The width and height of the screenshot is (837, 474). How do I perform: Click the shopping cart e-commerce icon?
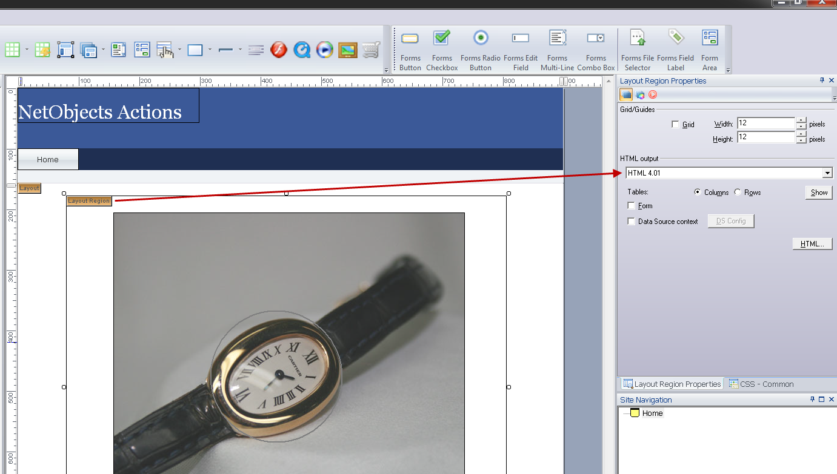(371, 50)
